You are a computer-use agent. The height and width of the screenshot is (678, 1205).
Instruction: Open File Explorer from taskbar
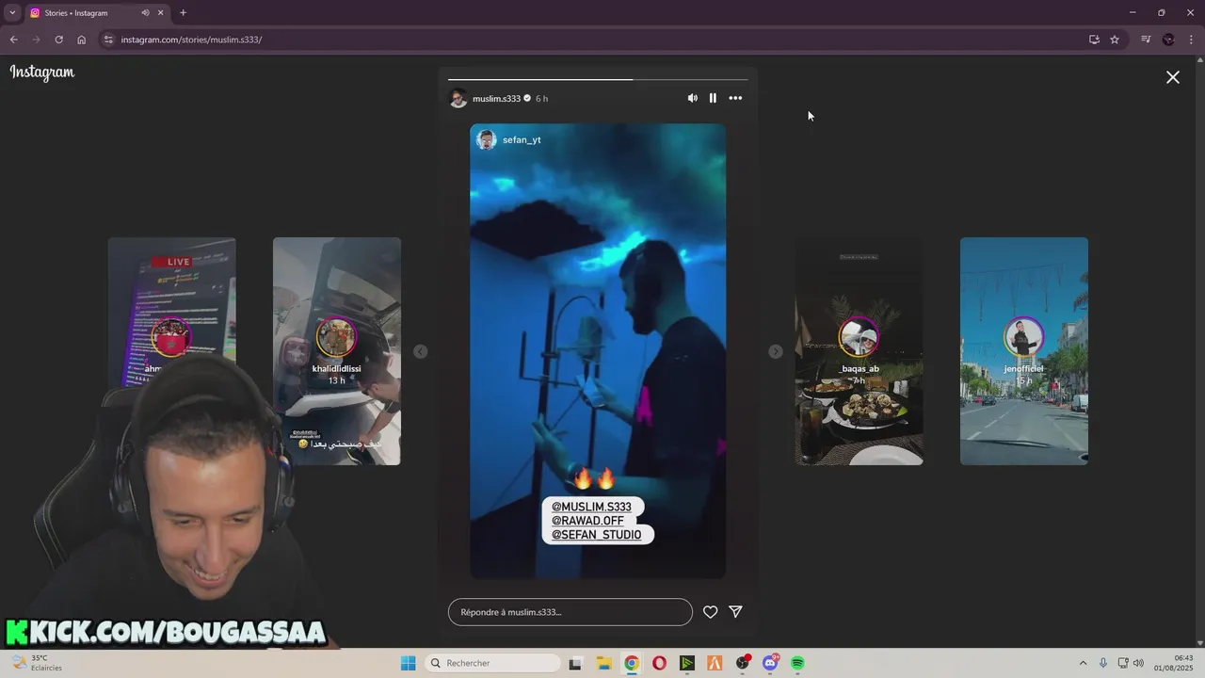[x=603, y=663]
